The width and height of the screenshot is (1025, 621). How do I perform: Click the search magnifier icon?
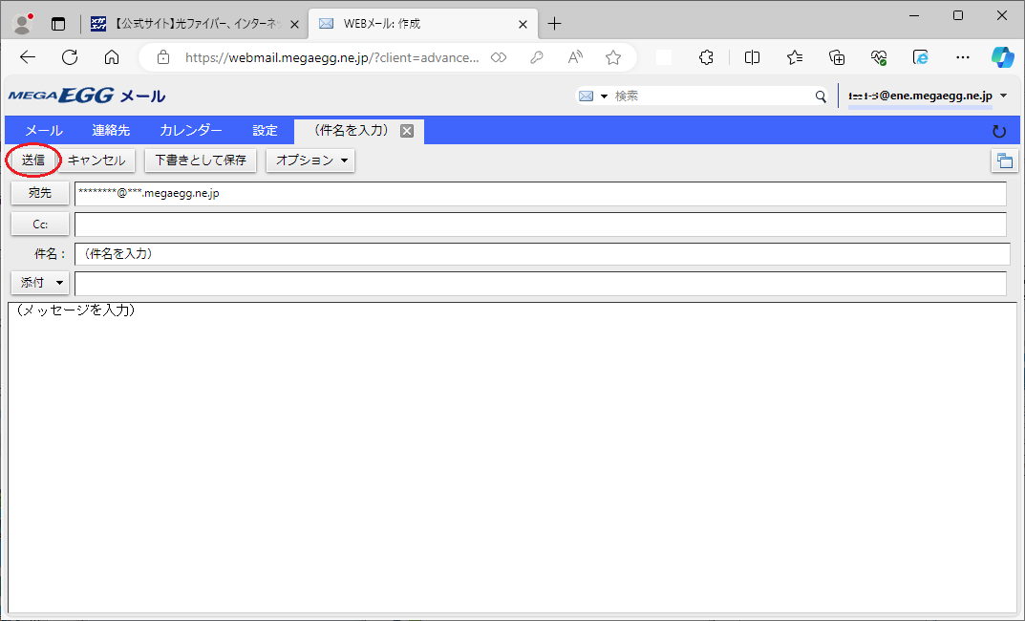(821, 96)
